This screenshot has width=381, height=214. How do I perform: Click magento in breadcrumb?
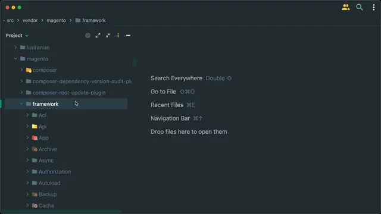pyautogui.click(x=56, y=20)
